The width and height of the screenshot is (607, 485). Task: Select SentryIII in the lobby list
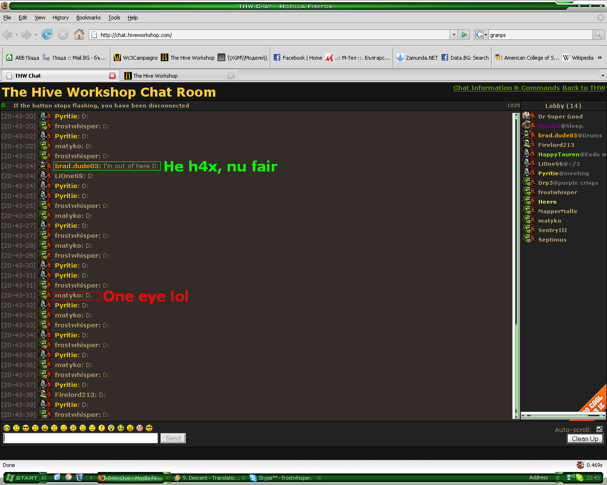pos(552,230)
